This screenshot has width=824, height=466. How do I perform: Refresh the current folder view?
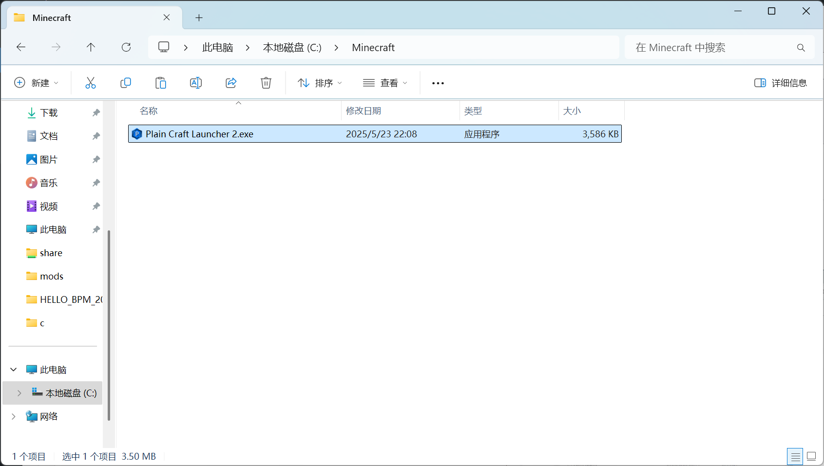tap(126, 47)
